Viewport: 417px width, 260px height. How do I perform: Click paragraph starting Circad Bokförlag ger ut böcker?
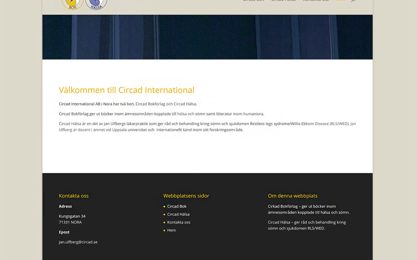pos(161,114)
